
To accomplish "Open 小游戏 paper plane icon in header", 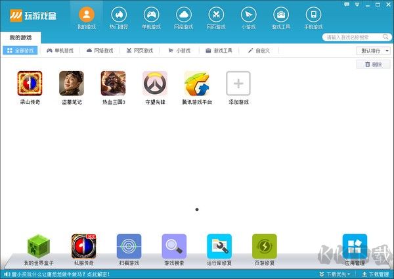I will coord(248,14).
